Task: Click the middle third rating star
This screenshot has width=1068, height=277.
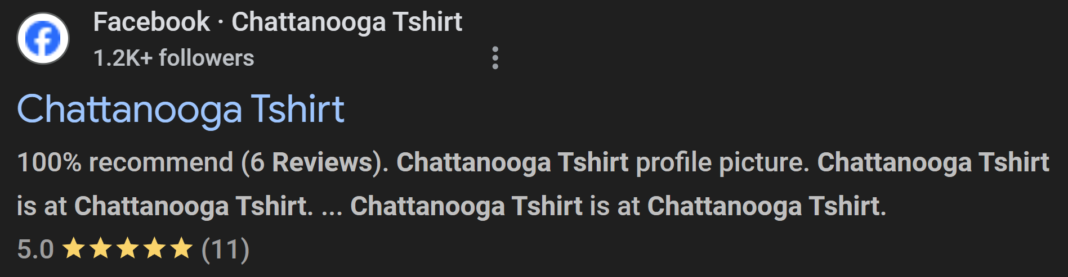Action: [127, 248]
